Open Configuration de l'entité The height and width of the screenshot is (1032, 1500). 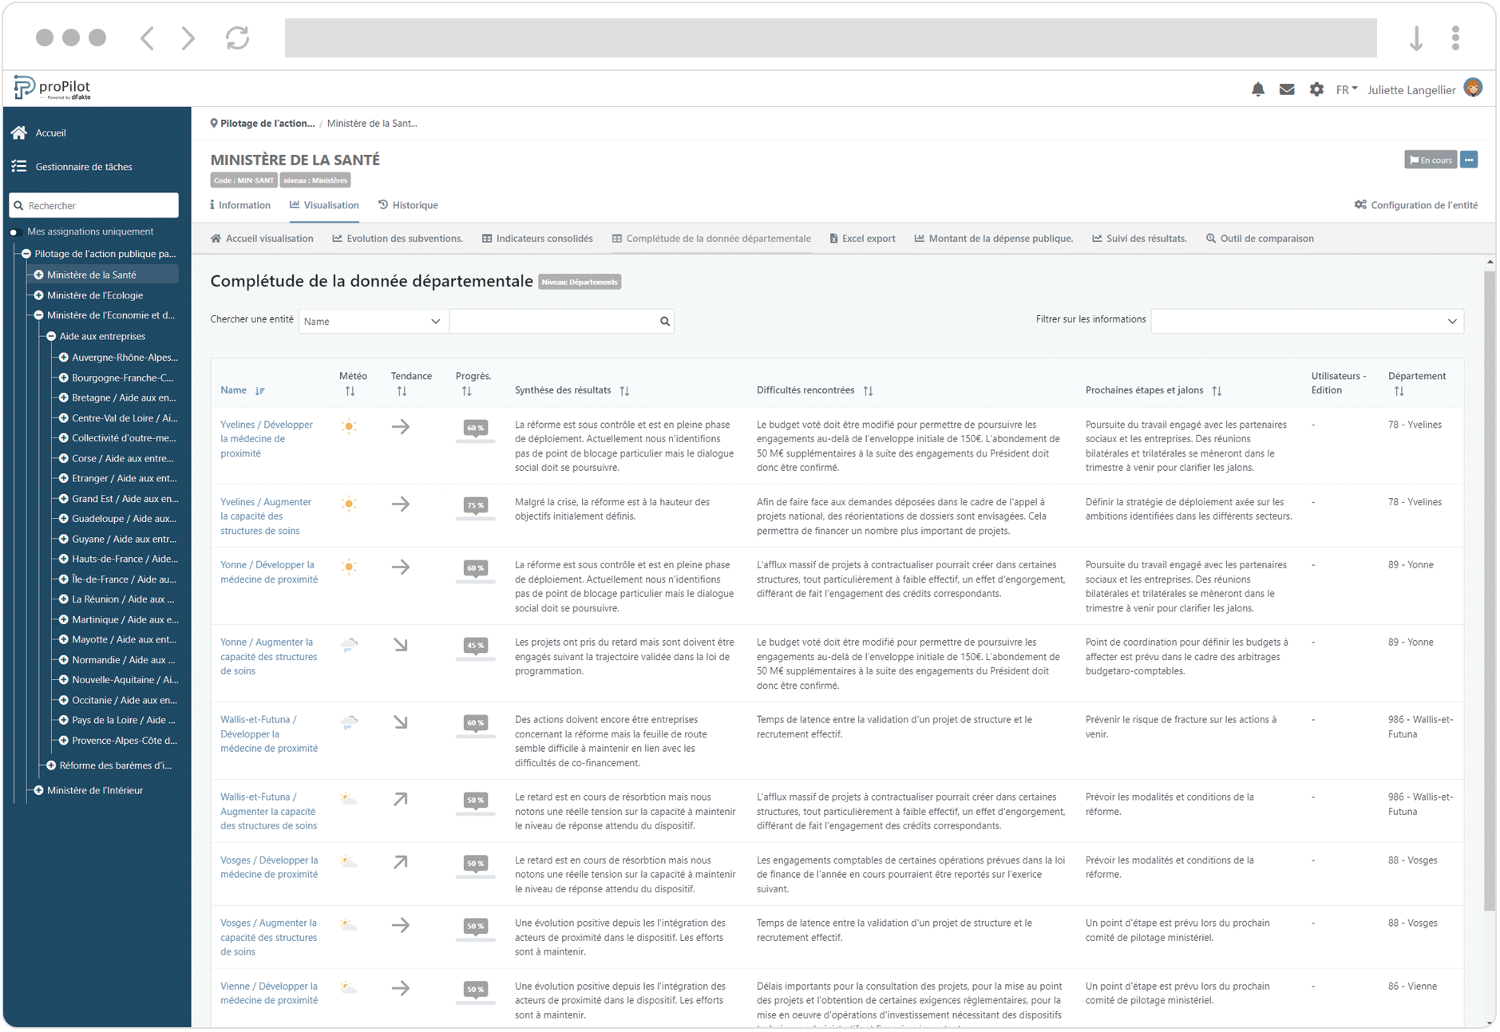(x=1415, y=204)
